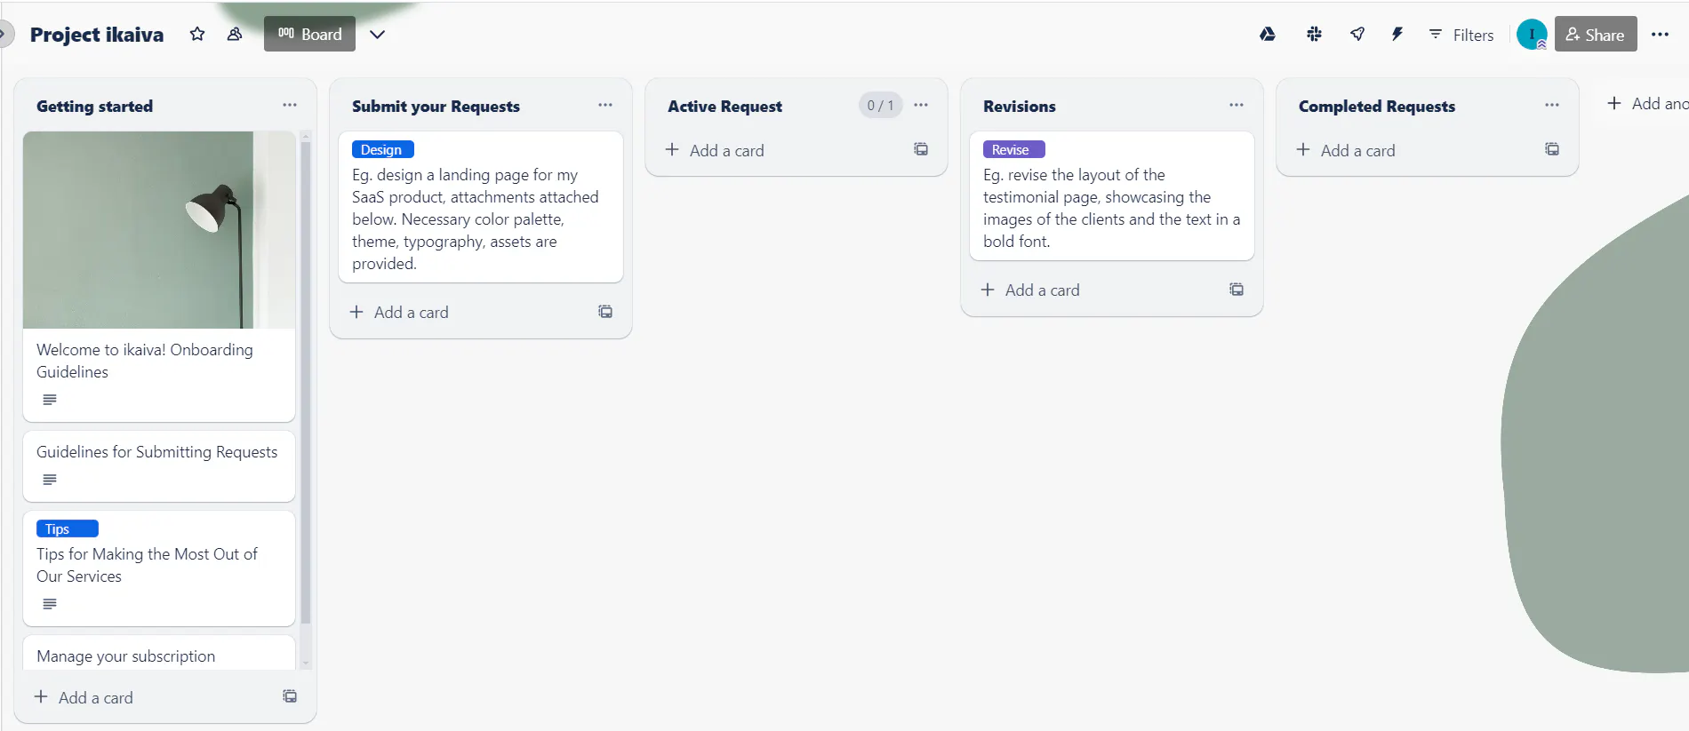Image resolution: width=1689 pixels, height=731 pixels.
Task: Open the Google Drive power-up icon
Action: [1268, 35]
